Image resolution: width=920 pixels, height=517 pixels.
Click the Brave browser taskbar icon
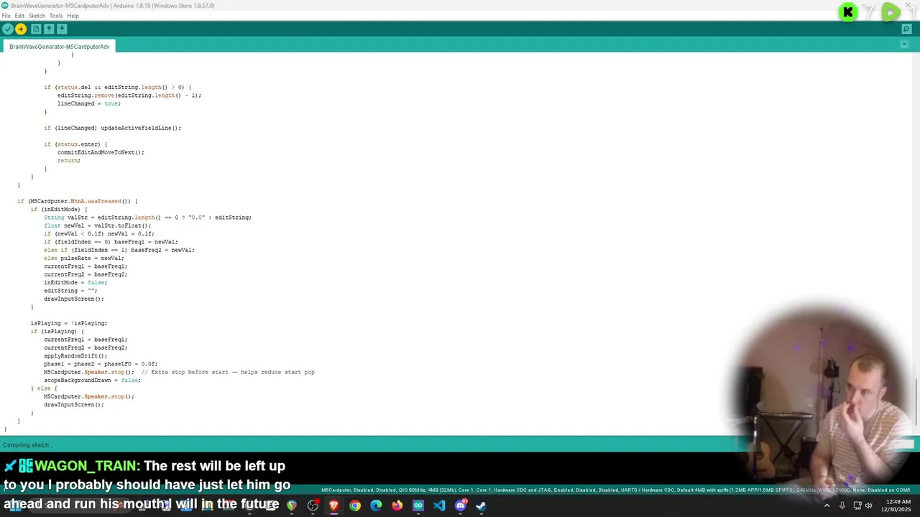pos(333,506)
